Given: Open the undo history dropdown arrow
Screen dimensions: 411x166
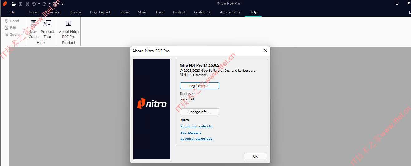Looking at the screenshot, I should 39,4.
